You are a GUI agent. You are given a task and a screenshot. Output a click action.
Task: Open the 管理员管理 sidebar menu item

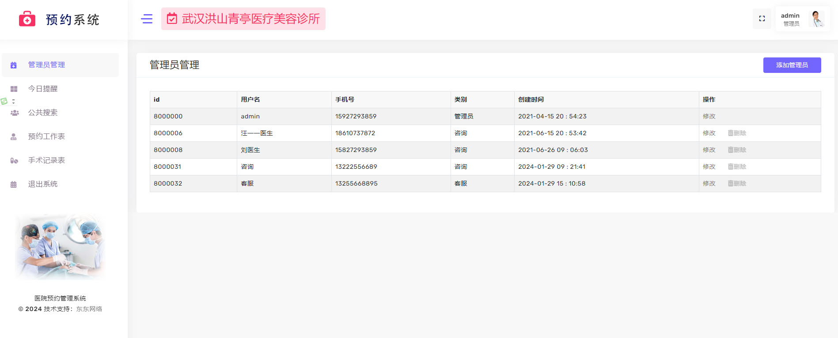click(x=46, y=65)
